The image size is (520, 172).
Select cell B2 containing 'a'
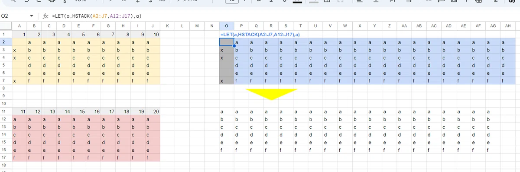click(x=35, y=42)
